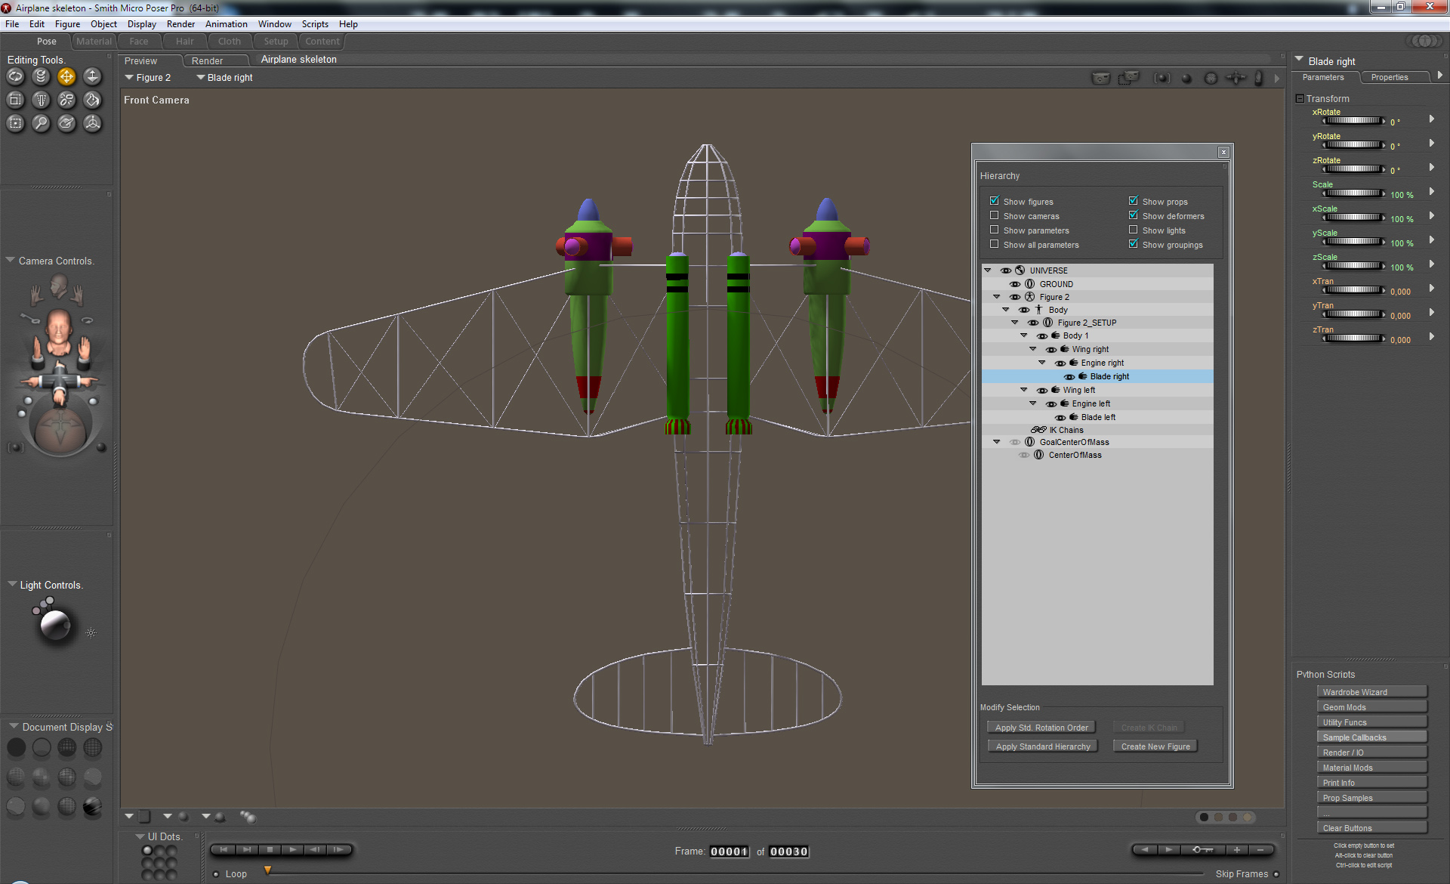
Task: Select the Direct Manipulation tool
Action: [x=92, y=123]
